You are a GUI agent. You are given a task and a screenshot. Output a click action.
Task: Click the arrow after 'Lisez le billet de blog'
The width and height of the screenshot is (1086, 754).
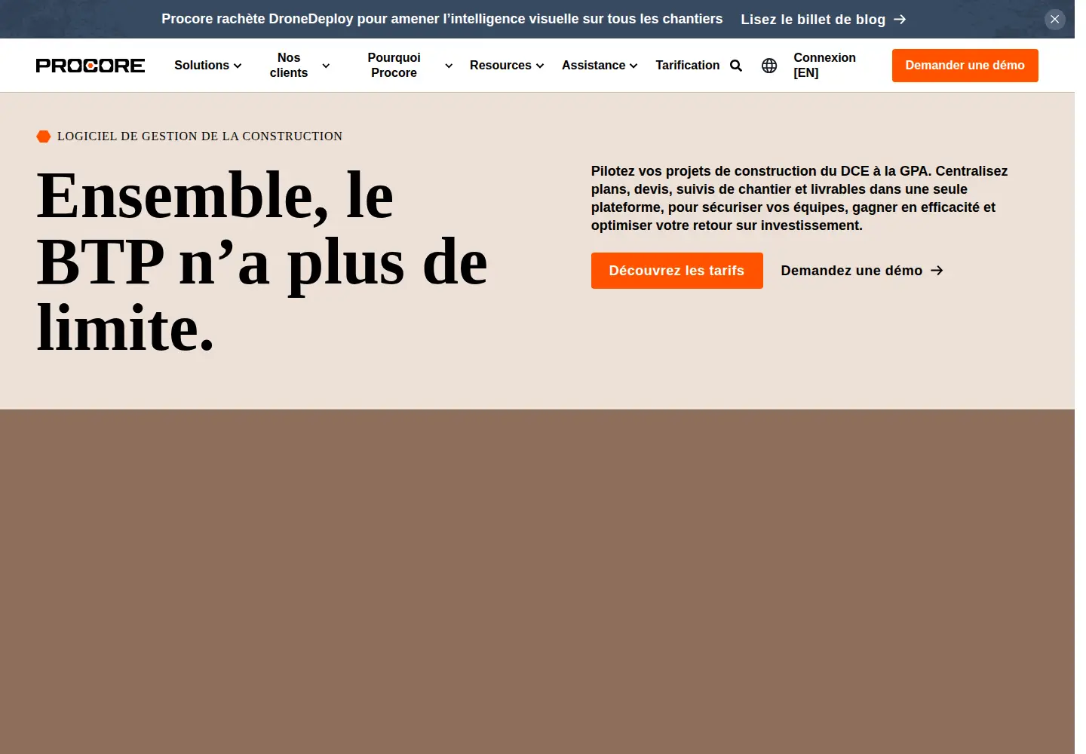900,20
